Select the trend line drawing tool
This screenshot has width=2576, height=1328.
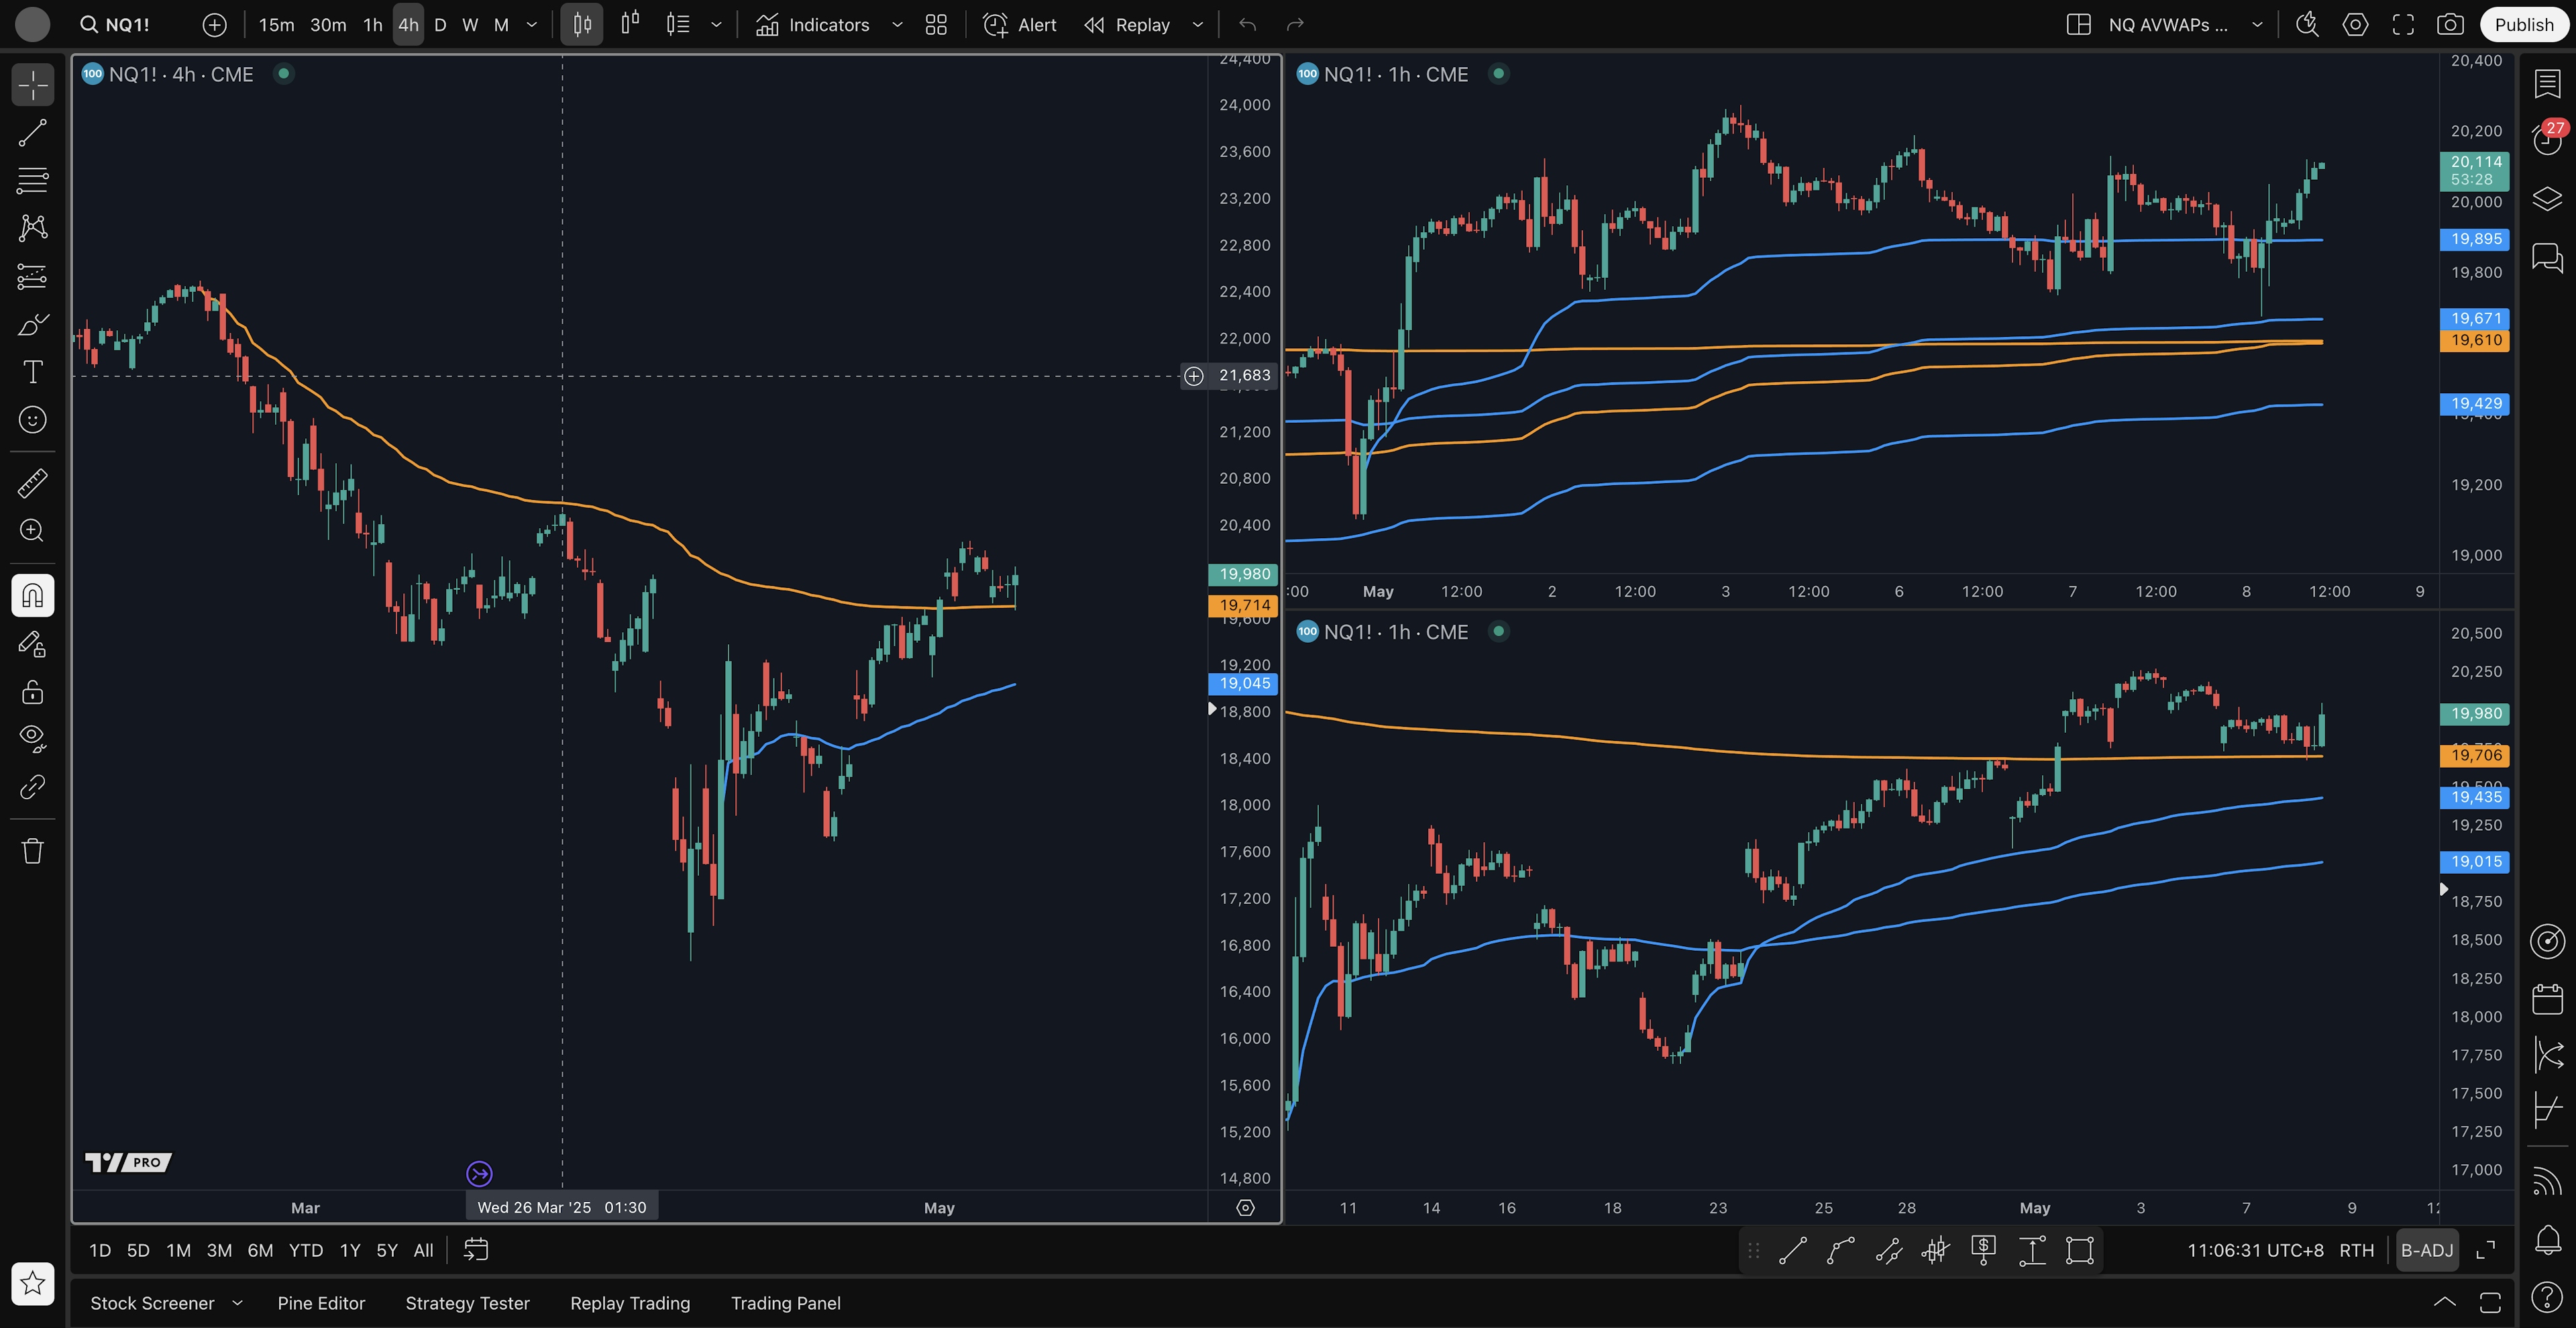(x=32, y=133)
